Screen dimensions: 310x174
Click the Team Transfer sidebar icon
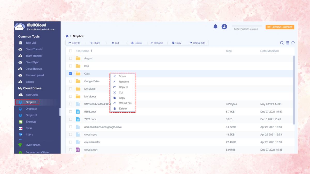click(20, 56)
